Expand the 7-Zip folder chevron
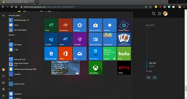The width and height of the screenshot is (187, 99). point(40,50)
